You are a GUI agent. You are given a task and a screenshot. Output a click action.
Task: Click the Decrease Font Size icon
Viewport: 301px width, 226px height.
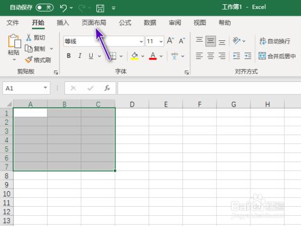pos(182,41)
